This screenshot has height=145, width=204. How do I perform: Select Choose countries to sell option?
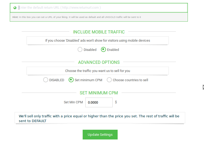(x=109, y=80)
